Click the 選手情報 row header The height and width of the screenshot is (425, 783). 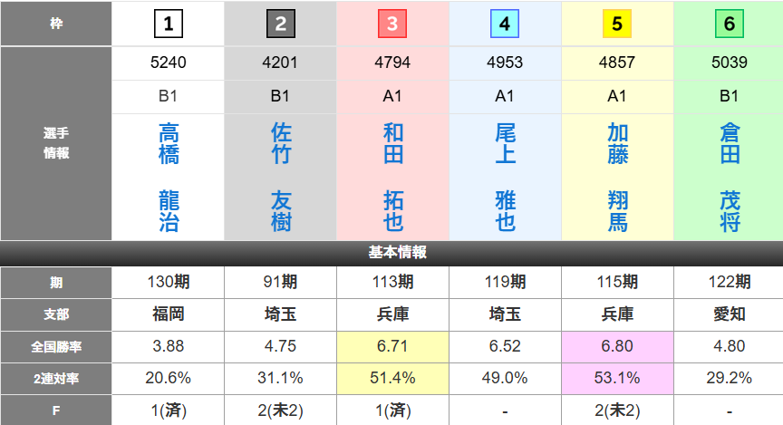pos(56,144)
